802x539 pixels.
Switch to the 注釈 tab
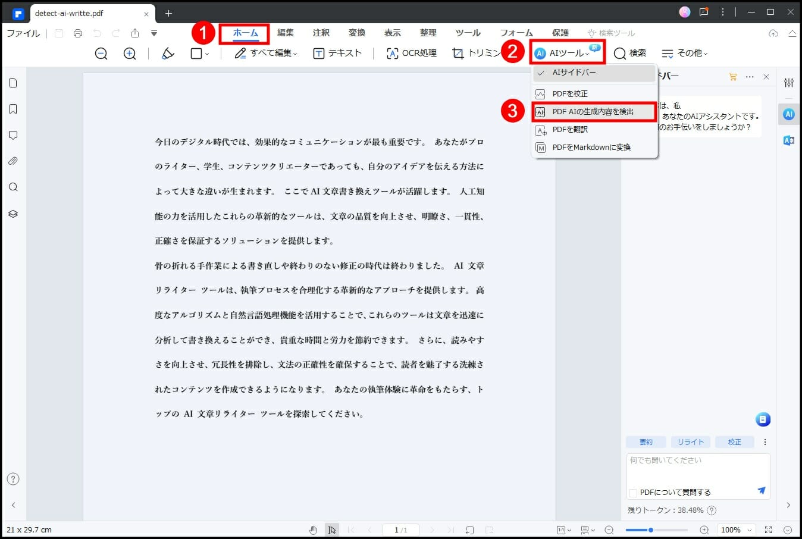point(321,33)
